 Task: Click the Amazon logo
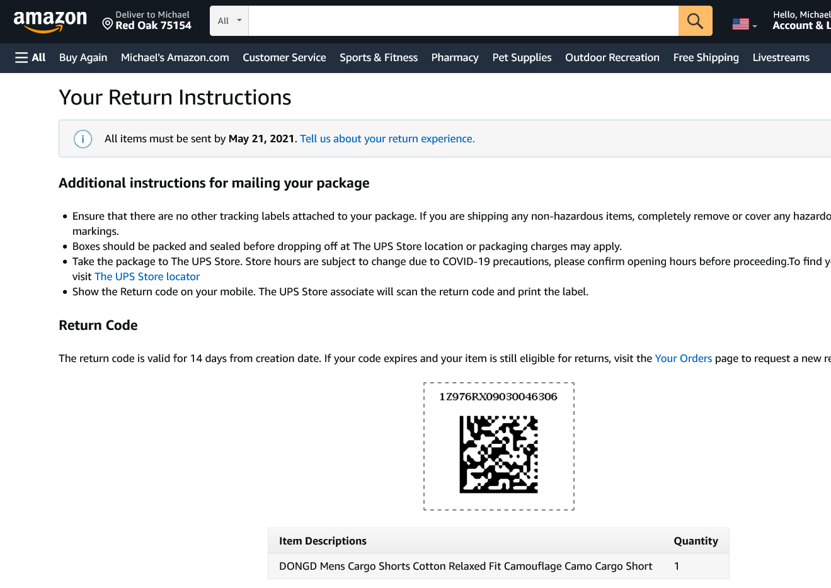pos(50,21)
